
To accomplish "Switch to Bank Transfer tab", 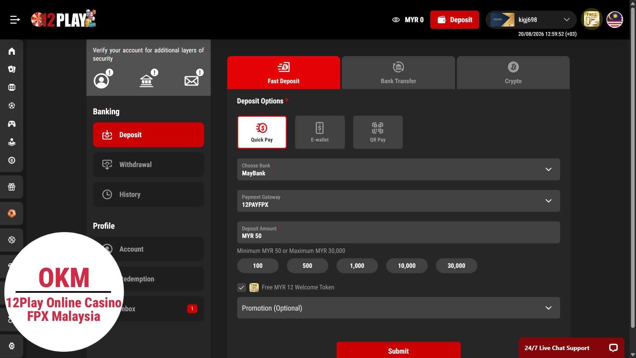I will [x=398, y=73].
